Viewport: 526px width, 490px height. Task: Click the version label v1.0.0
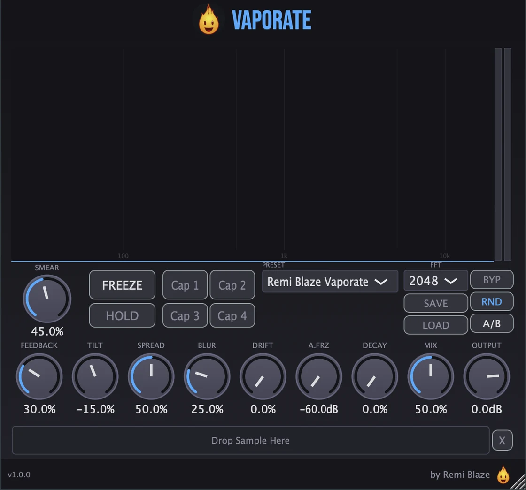pyautogui.click(x=19, y=475)
